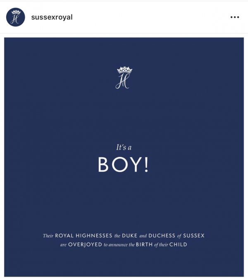Click the word BIRTH in the caption
248x278 pixels.
tap(144, 245)
